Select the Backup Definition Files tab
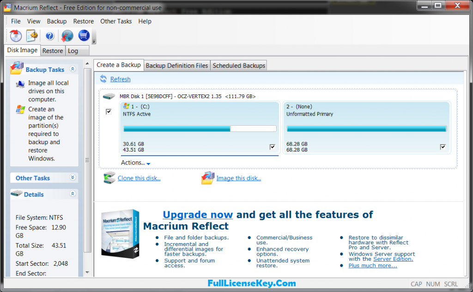The width and height of the screenshot is (473, 292). click(x=177, y=65)
